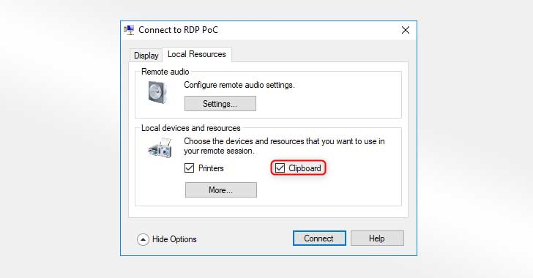Click the 'Configure remote audio settings.' text
533x278 pixels.
tap(239, 85)
